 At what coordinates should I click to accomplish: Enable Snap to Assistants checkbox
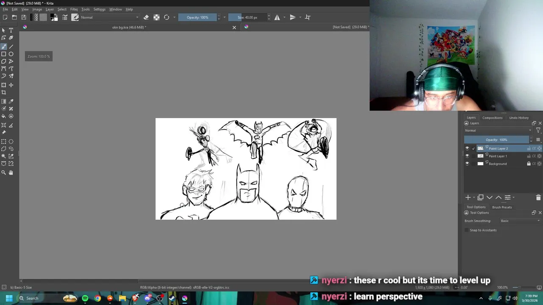tap(467, 230)
